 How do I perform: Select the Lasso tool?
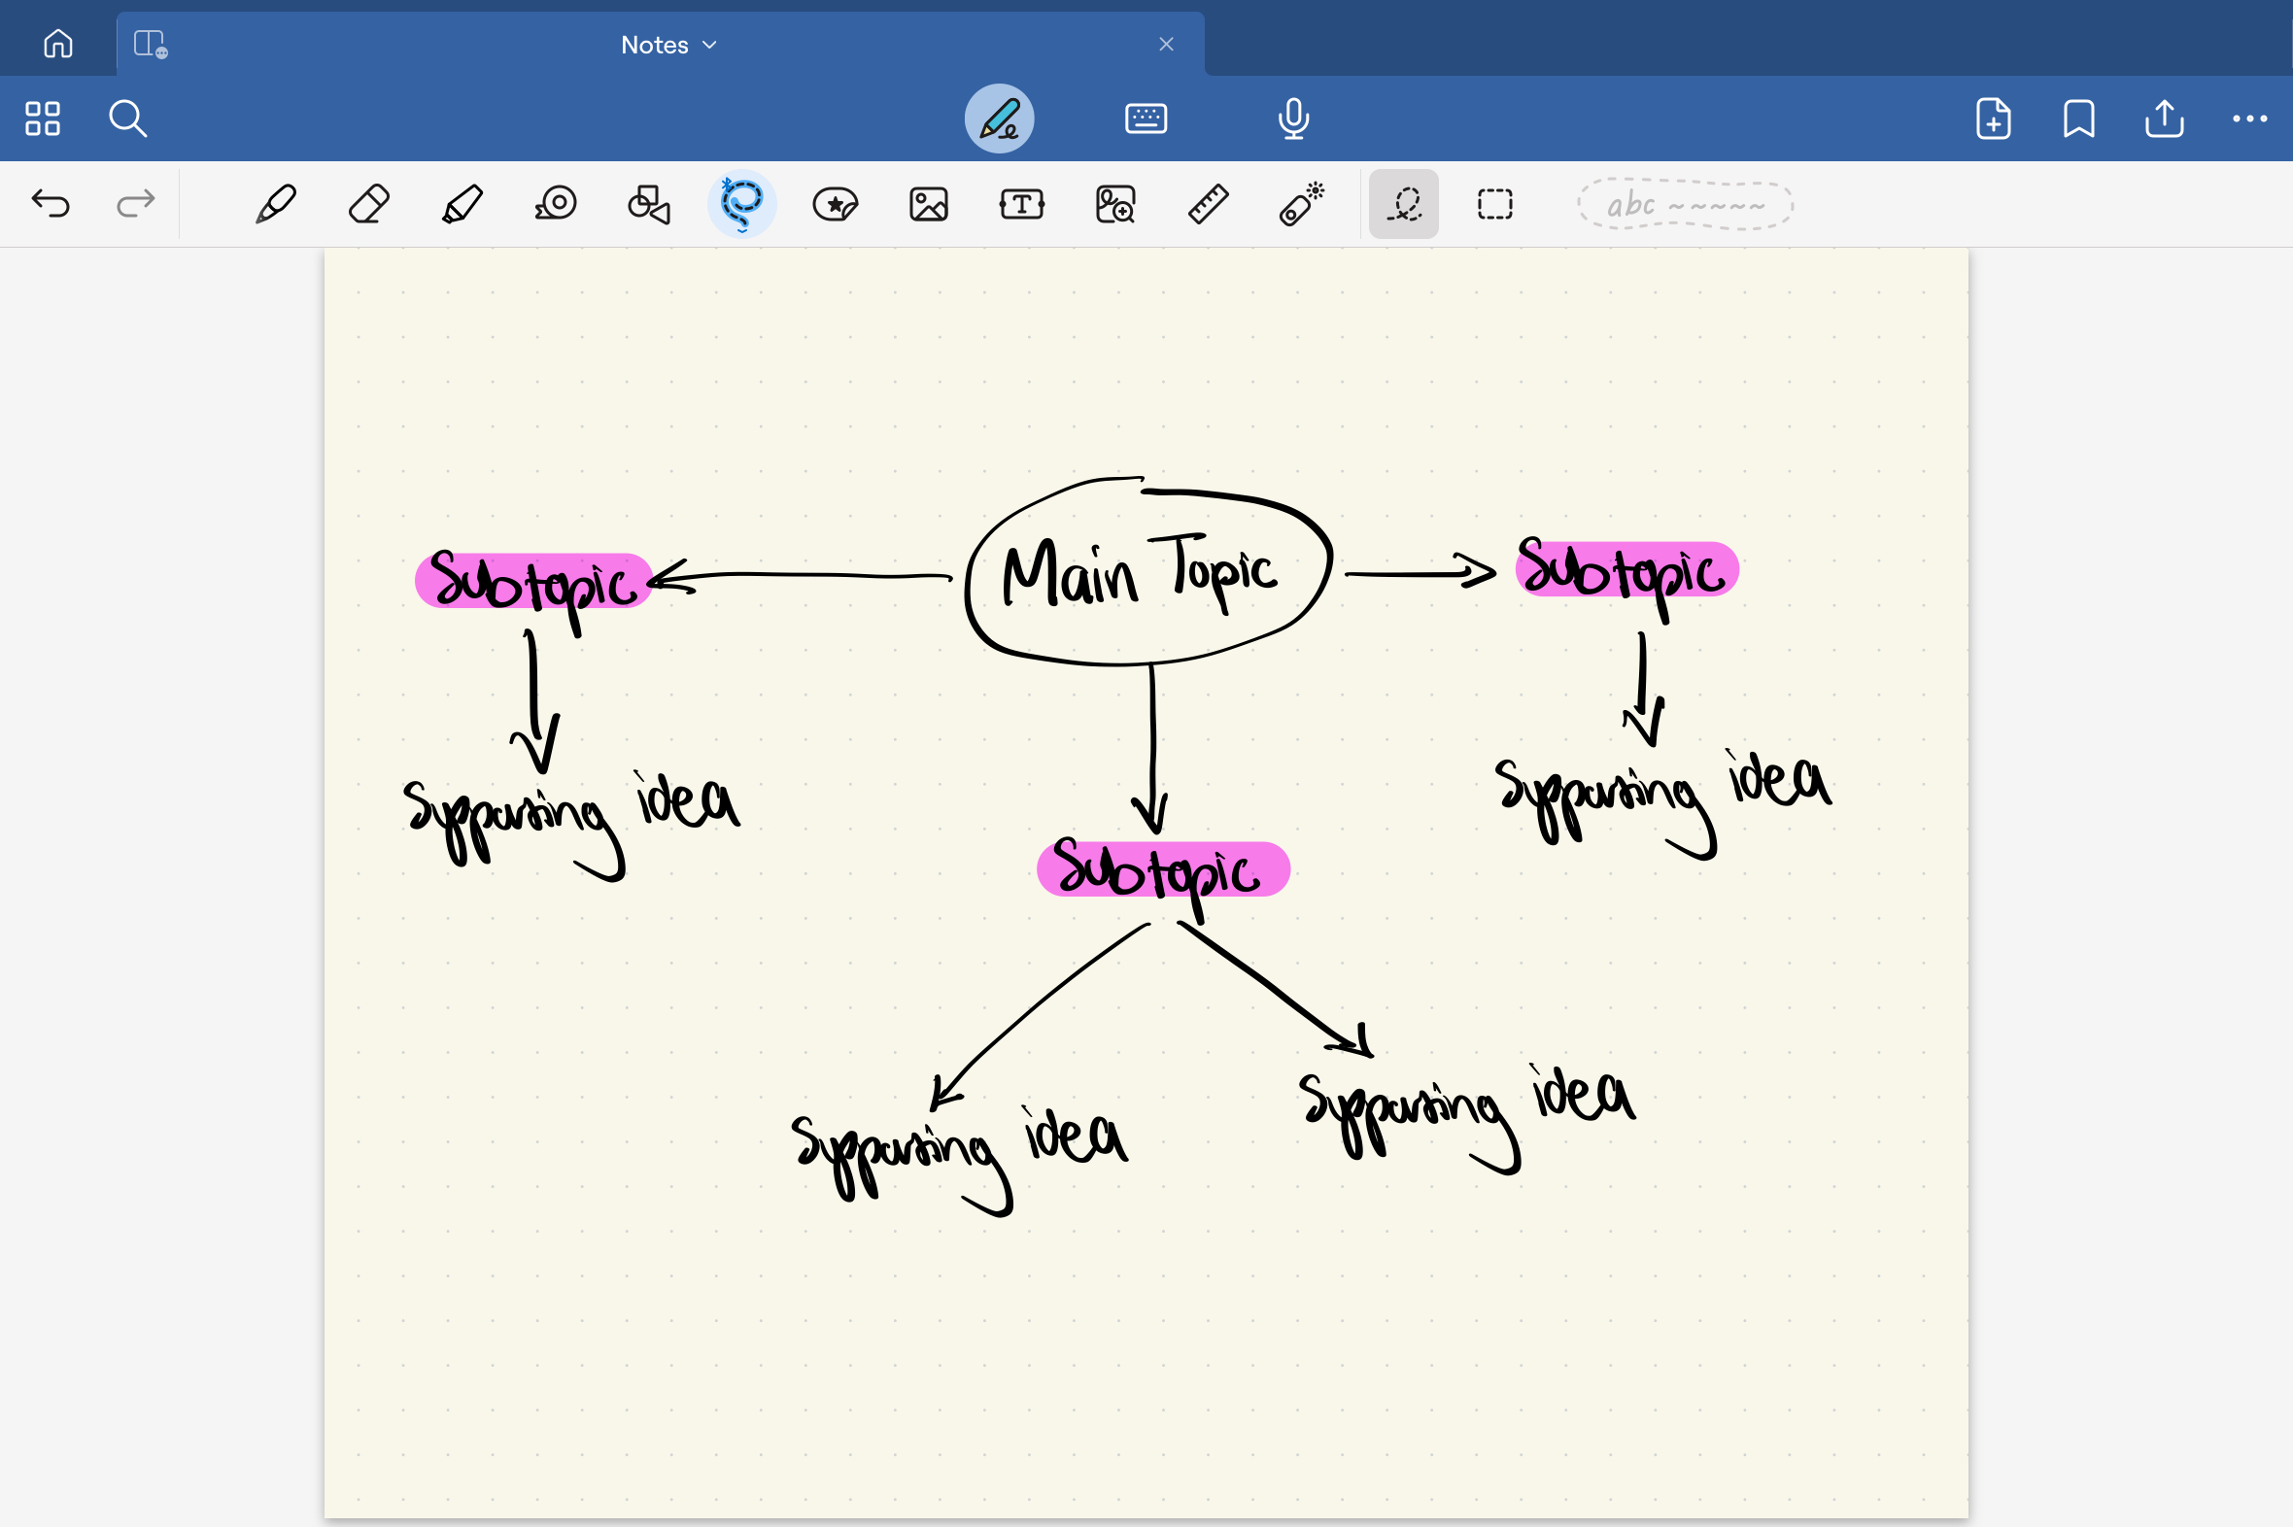[742, 205]
